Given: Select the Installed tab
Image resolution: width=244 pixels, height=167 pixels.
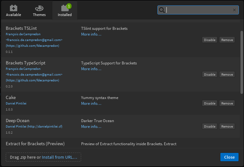Looking at the screenshot, I should tap(65, 11).
